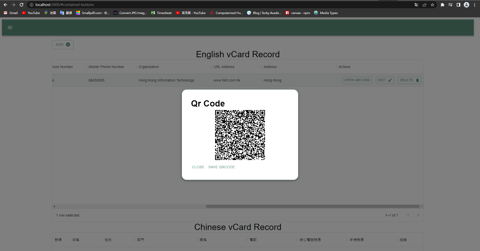The width and height of the screenshot is (480, 251).
Task: Click the scrollbar left arrow
Action: pyautogui.click(x=54, y=206)
